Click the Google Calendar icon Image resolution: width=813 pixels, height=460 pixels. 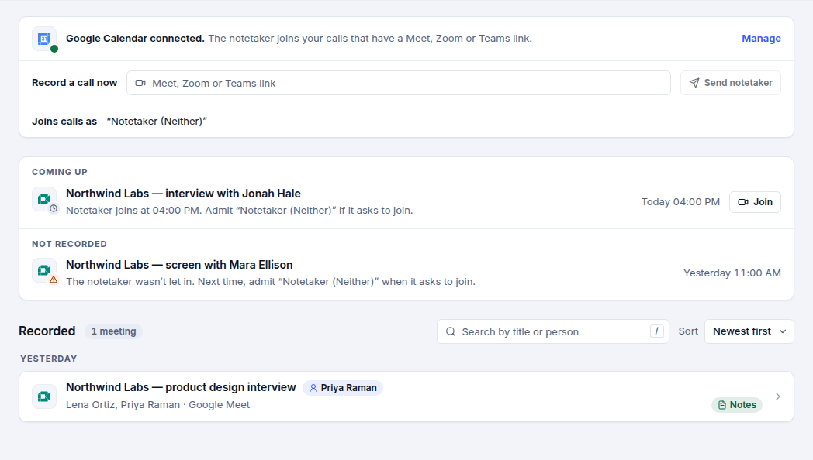[x=44, y=39]
